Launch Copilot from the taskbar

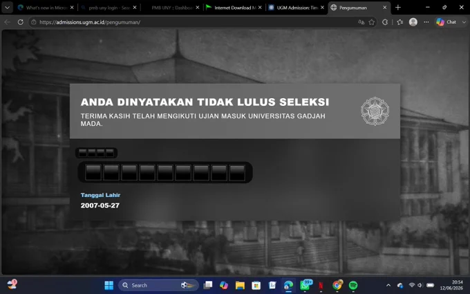pyautogui.click(x=224, y=285)
